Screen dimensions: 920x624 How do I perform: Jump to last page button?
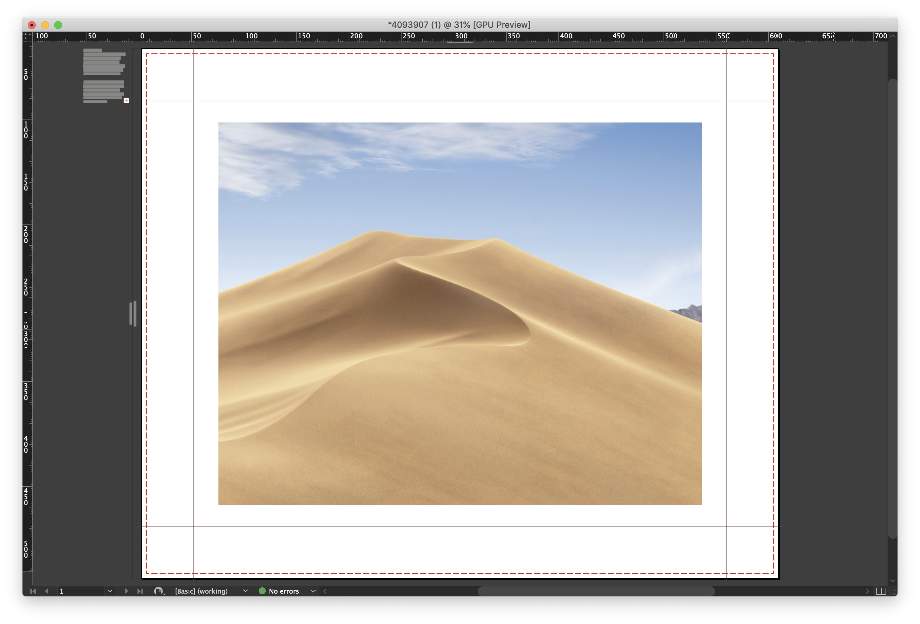coord(140,591)
